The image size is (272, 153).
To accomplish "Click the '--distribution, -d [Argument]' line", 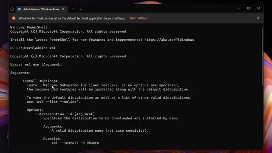I will [65, 114].
